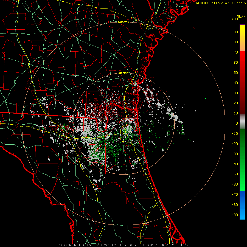Click the 0 value on velocity scale
This screenshot has width=247, height=247.
pos(237,123)
